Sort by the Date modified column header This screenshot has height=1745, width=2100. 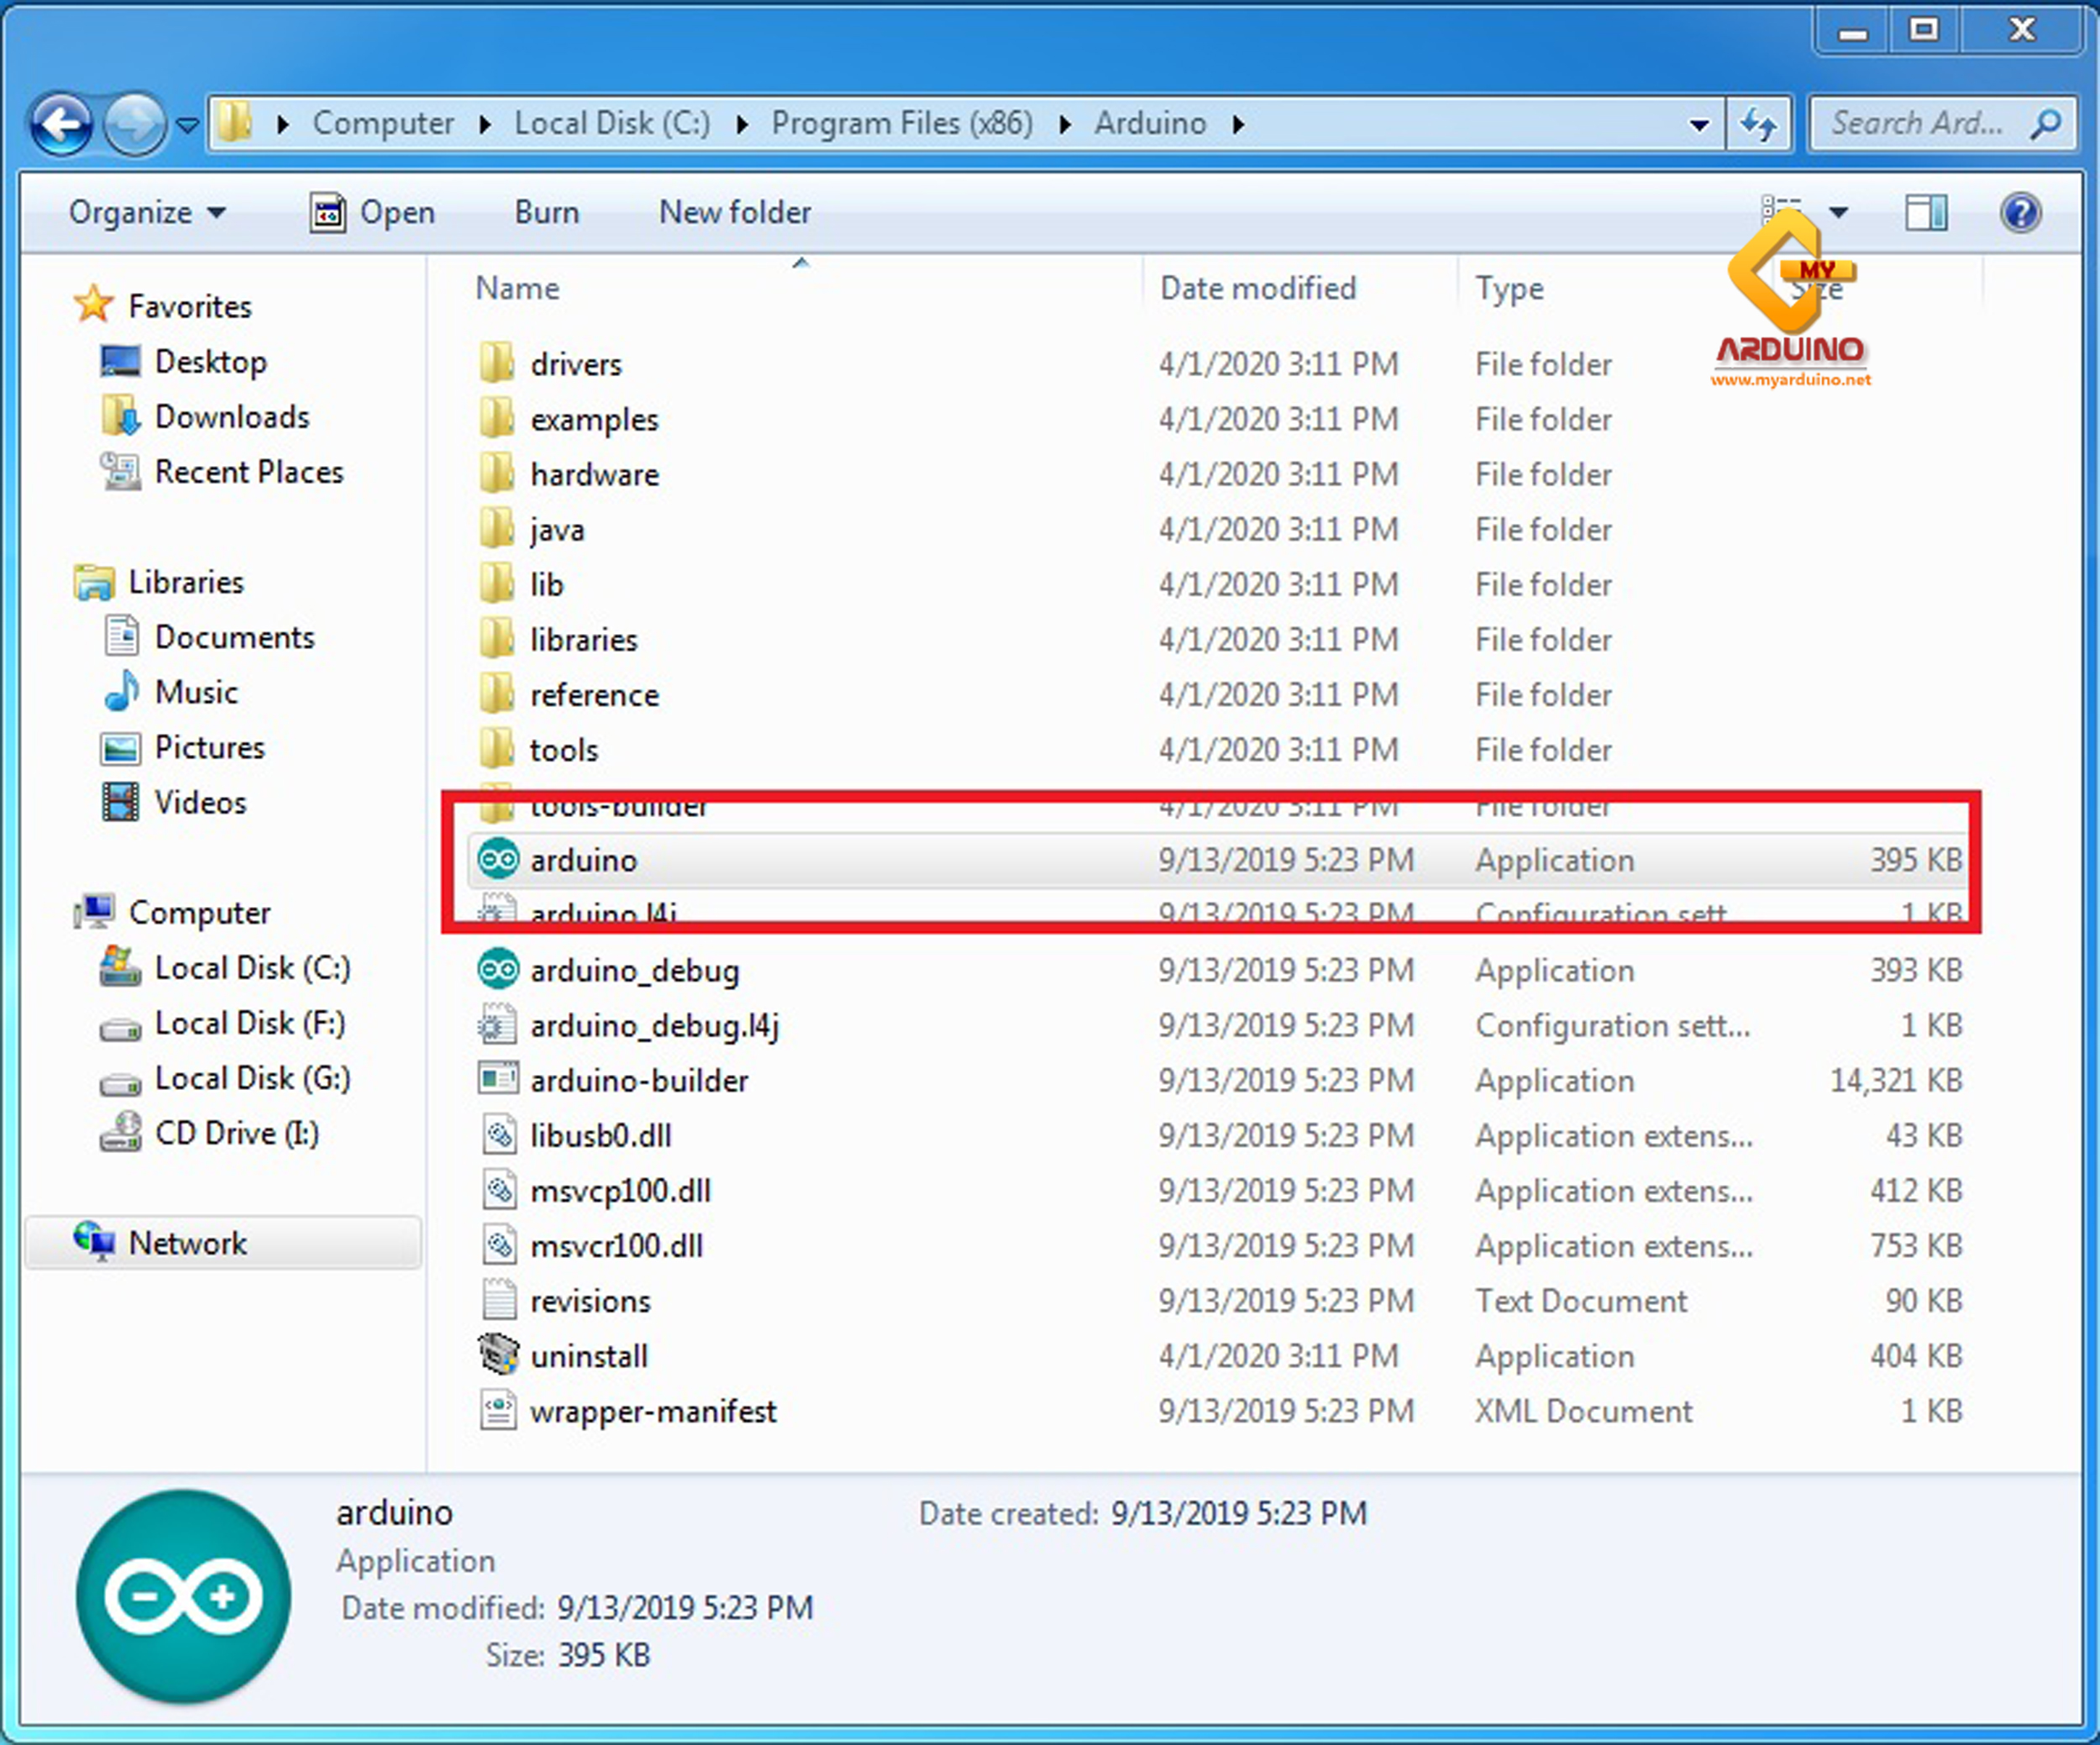click(x=1257, y=289)
